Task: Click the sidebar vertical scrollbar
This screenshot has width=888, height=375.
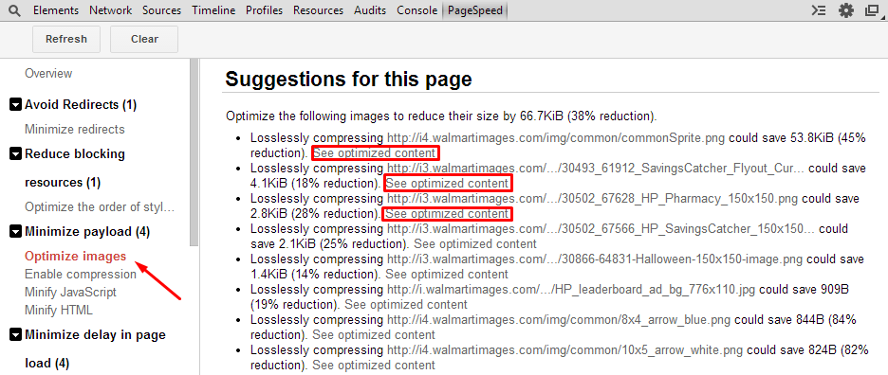Action: 194,152
